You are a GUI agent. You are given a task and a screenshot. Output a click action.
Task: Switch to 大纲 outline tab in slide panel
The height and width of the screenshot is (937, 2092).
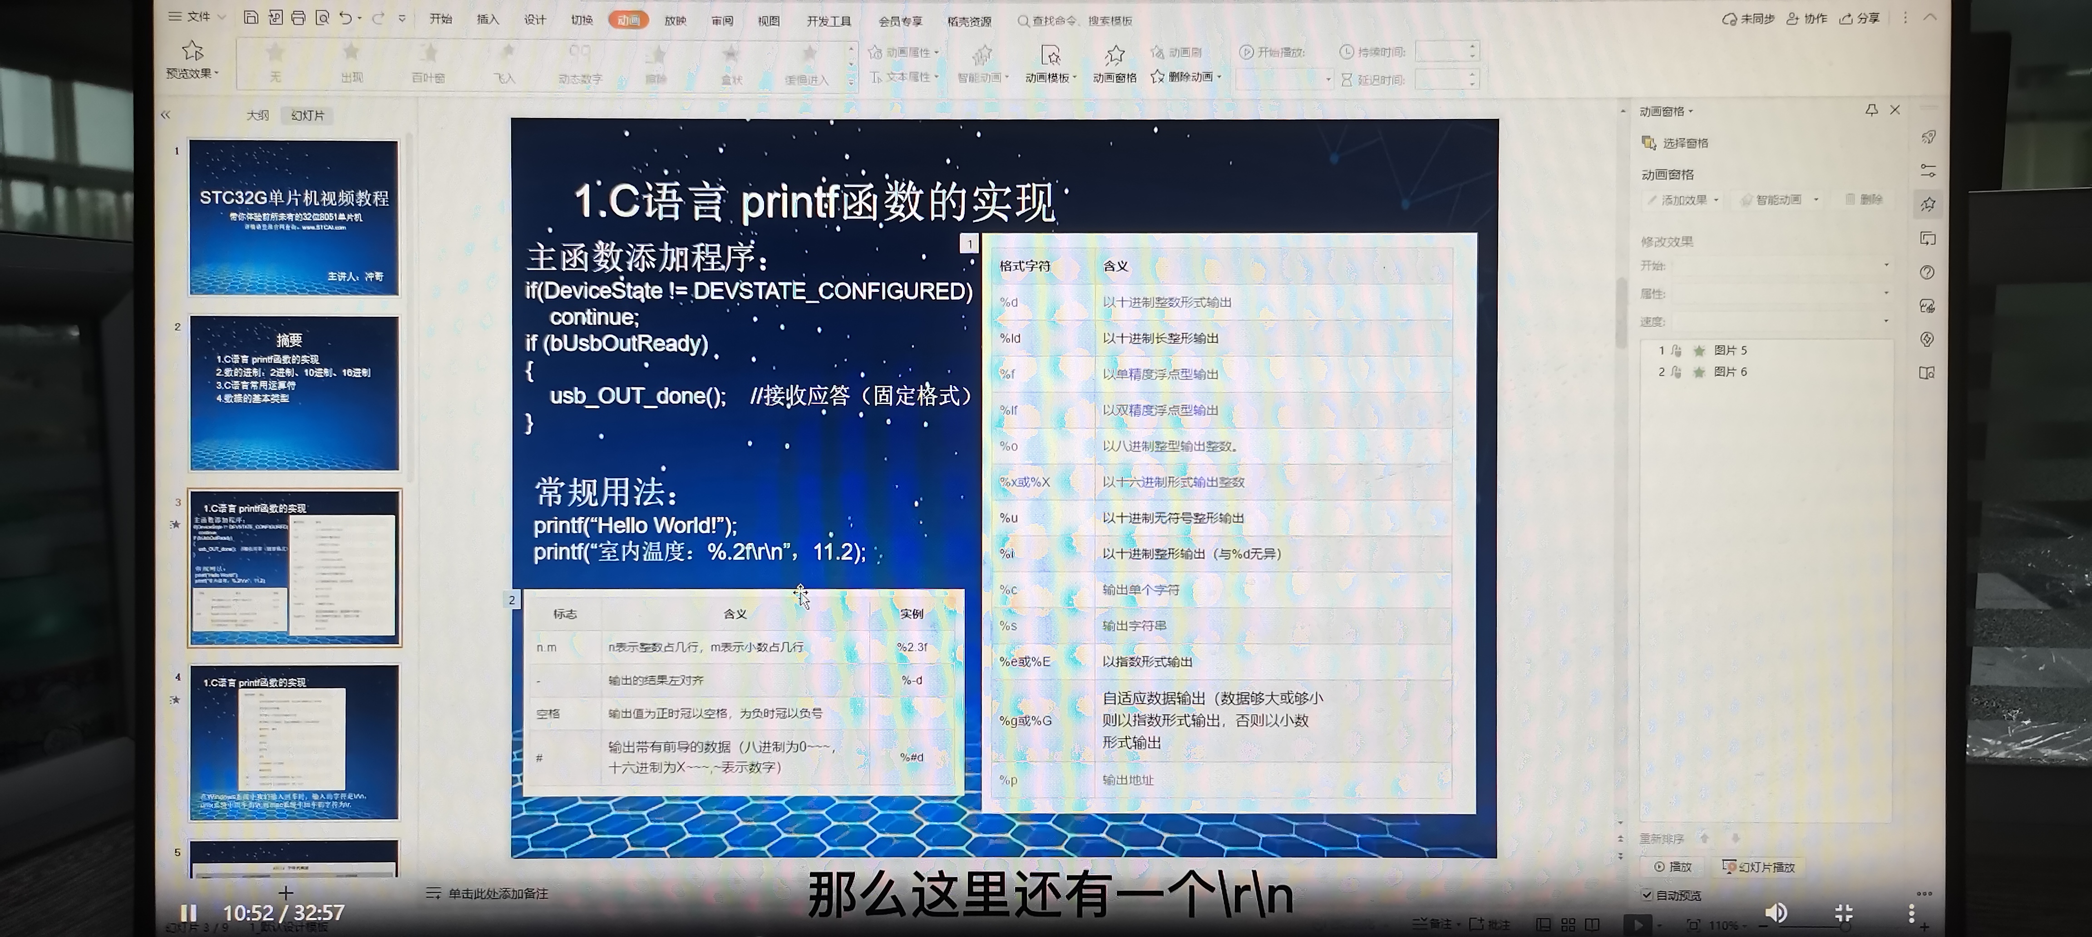257,115
